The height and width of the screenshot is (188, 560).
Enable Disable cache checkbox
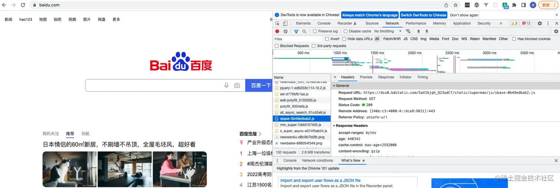pyautogui.click(x=346, y=31)
